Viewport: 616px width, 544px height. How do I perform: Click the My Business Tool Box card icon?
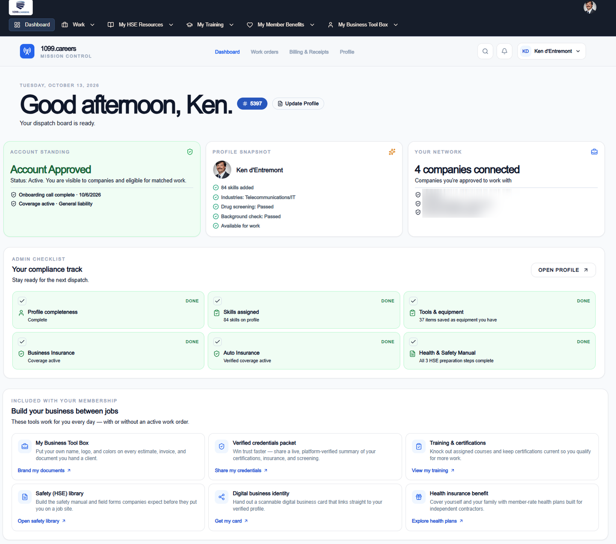[25, 446]
